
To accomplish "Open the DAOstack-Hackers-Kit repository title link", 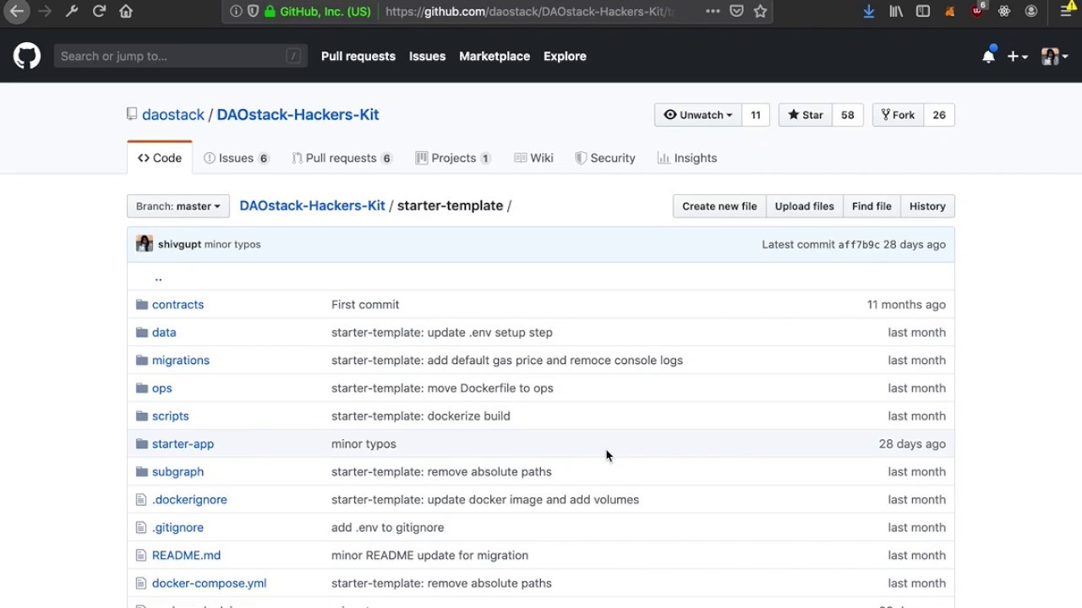I will 298,115.
